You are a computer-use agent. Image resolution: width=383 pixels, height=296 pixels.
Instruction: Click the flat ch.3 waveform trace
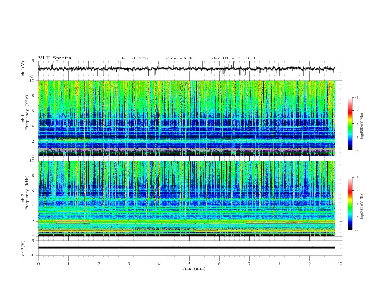point(186,248)
